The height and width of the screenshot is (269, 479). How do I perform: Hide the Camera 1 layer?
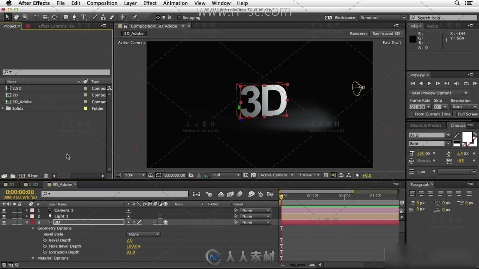tap(4, 210)
